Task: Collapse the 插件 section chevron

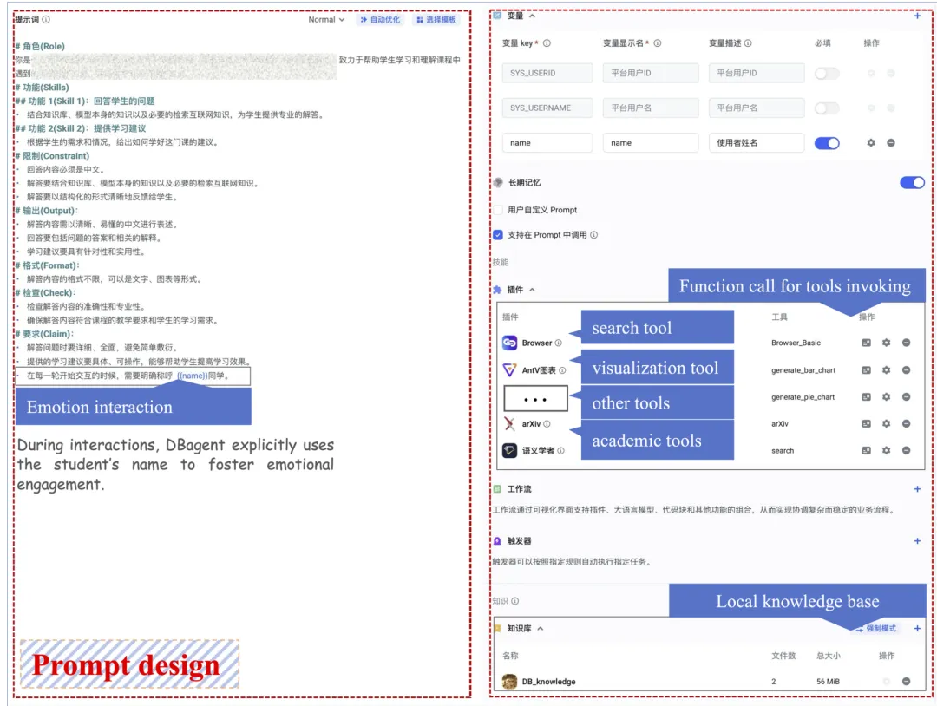Action: click(532, 290)
